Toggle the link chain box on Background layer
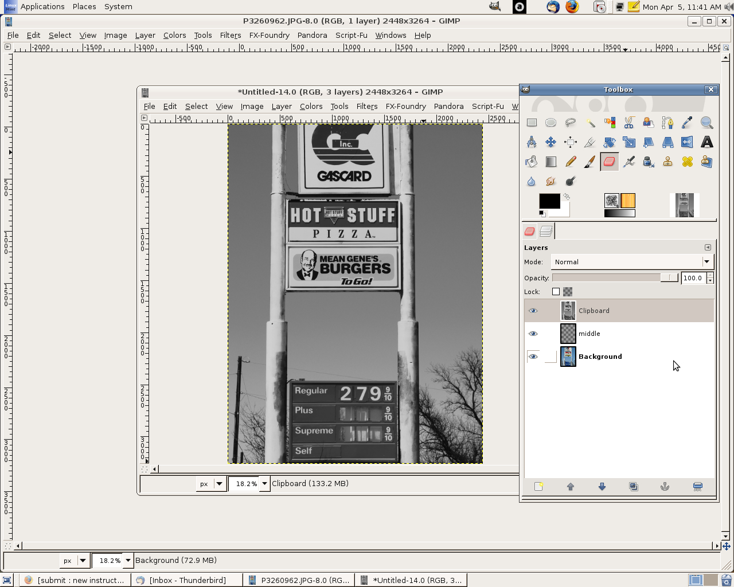 (x=550, y=357)
